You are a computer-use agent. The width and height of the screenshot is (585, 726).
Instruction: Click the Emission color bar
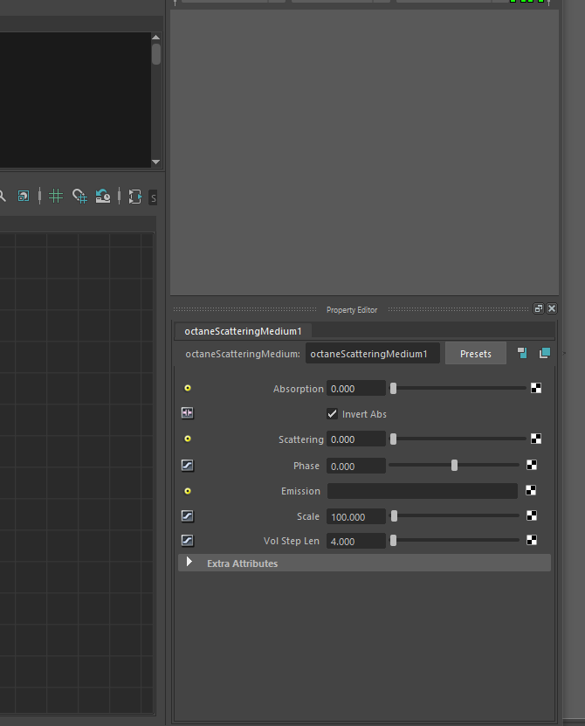422,491
